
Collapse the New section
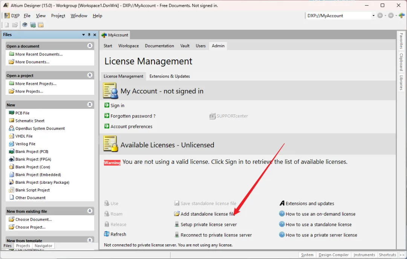[x=90, y=105]
